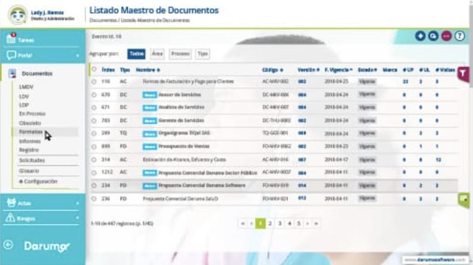Click the Portal chat bubble icon

[x=11, y=55]
